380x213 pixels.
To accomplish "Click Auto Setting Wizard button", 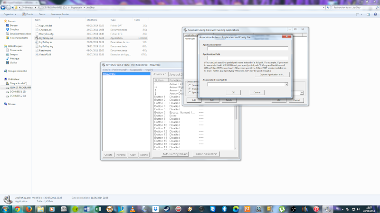I will pos(175,154).
